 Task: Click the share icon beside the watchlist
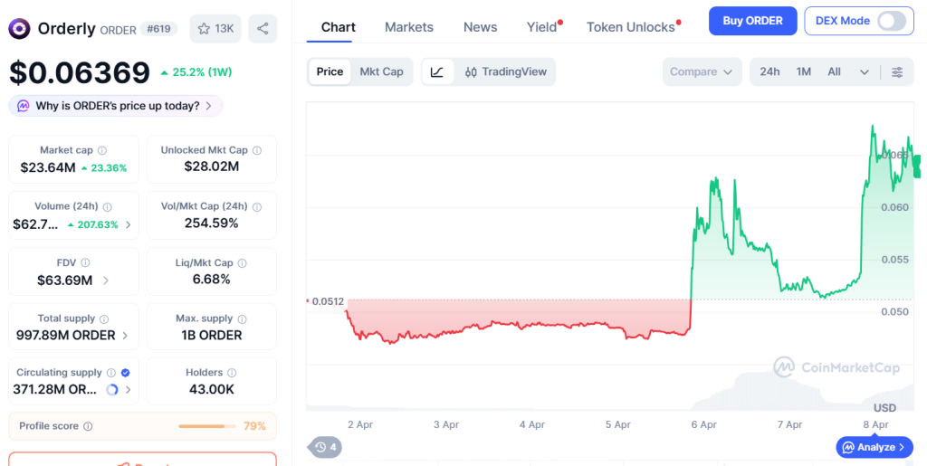pos(263,28)
